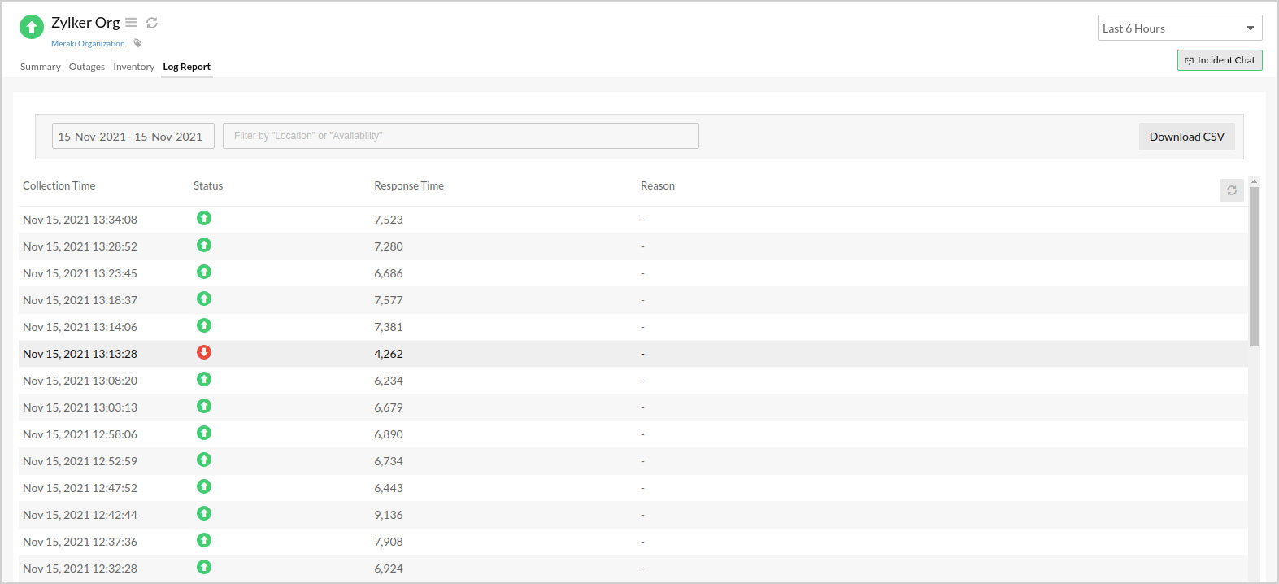The height and width of the screenshot is (584, 1279).
Task: Select the Log Report tab
Action: (187, 67)
